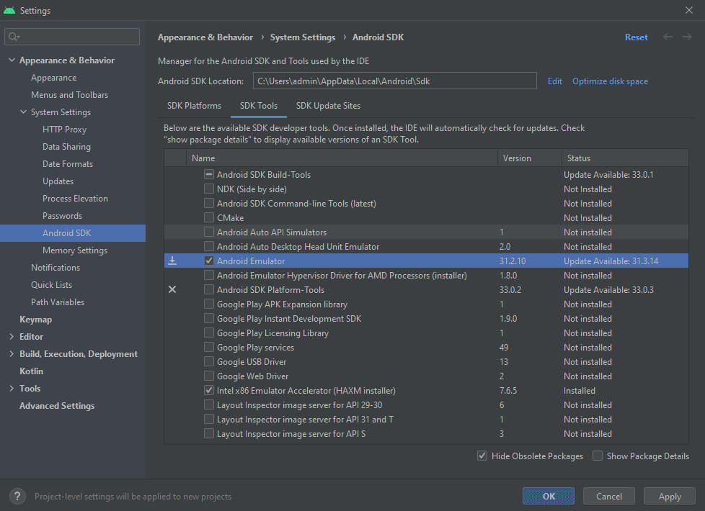Switch to the SDK Platforms tab

tap(195, 105)
